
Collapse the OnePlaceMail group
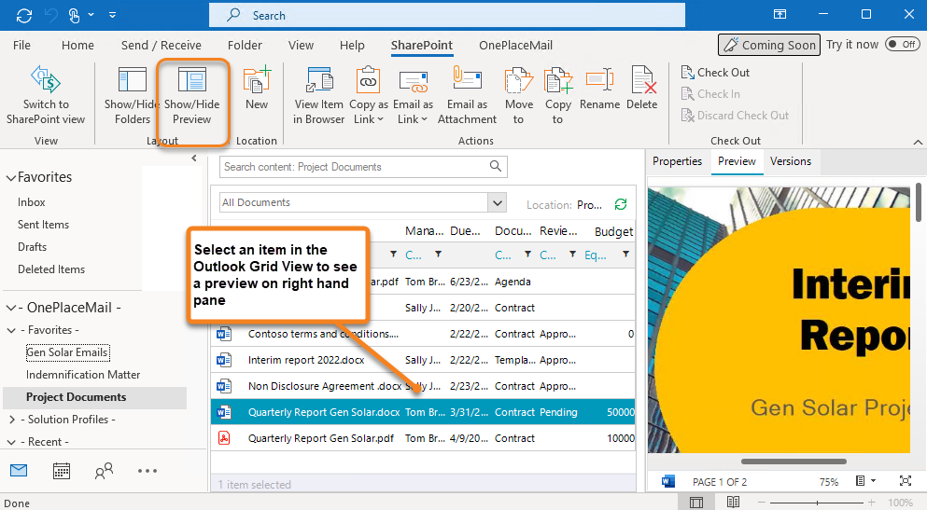point(10,308)
